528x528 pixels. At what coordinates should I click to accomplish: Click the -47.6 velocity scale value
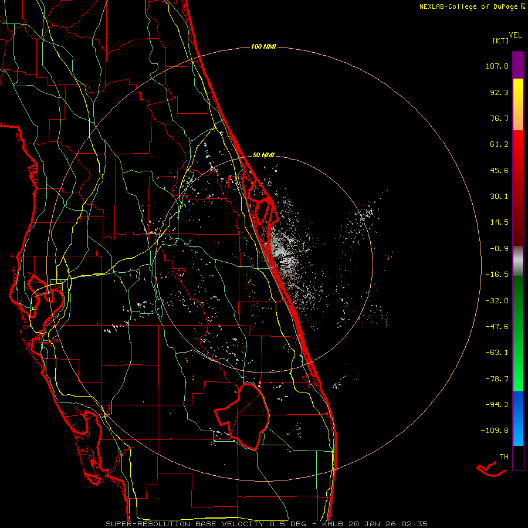[497, 327]
